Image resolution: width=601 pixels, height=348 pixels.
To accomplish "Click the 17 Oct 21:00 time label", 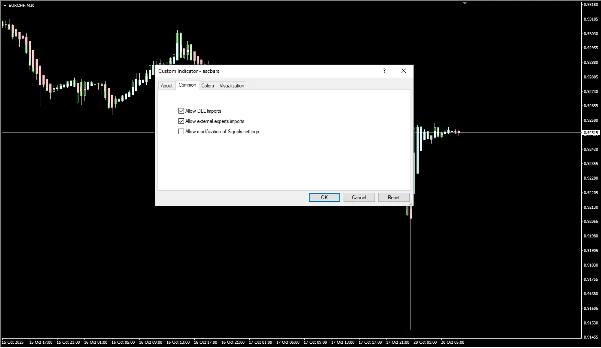I will pos(398,342).
